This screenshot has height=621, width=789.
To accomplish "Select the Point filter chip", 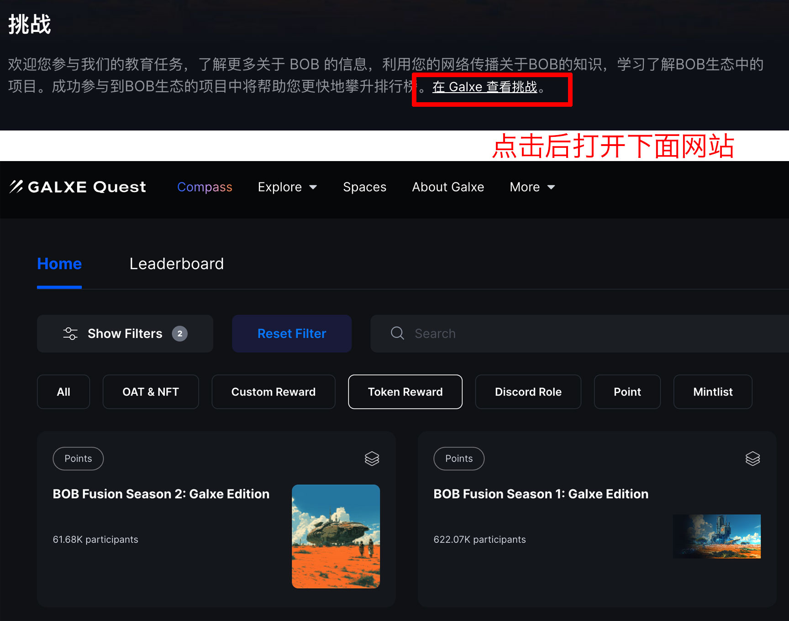I will 627,392.
